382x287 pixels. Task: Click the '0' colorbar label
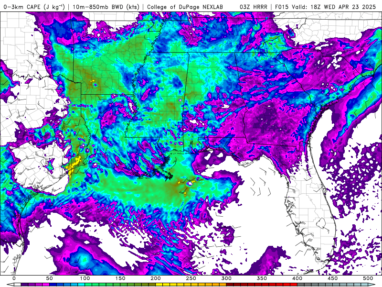pos(14,278)
